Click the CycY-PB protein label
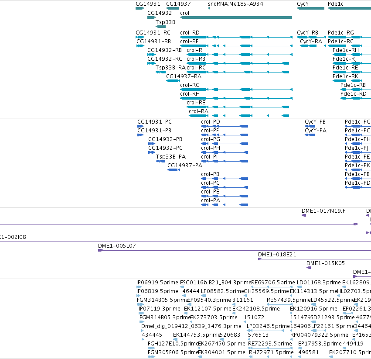 [x=315, y=122]
